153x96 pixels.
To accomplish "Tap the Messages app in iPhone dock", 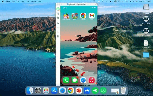I will coord(75,80).
